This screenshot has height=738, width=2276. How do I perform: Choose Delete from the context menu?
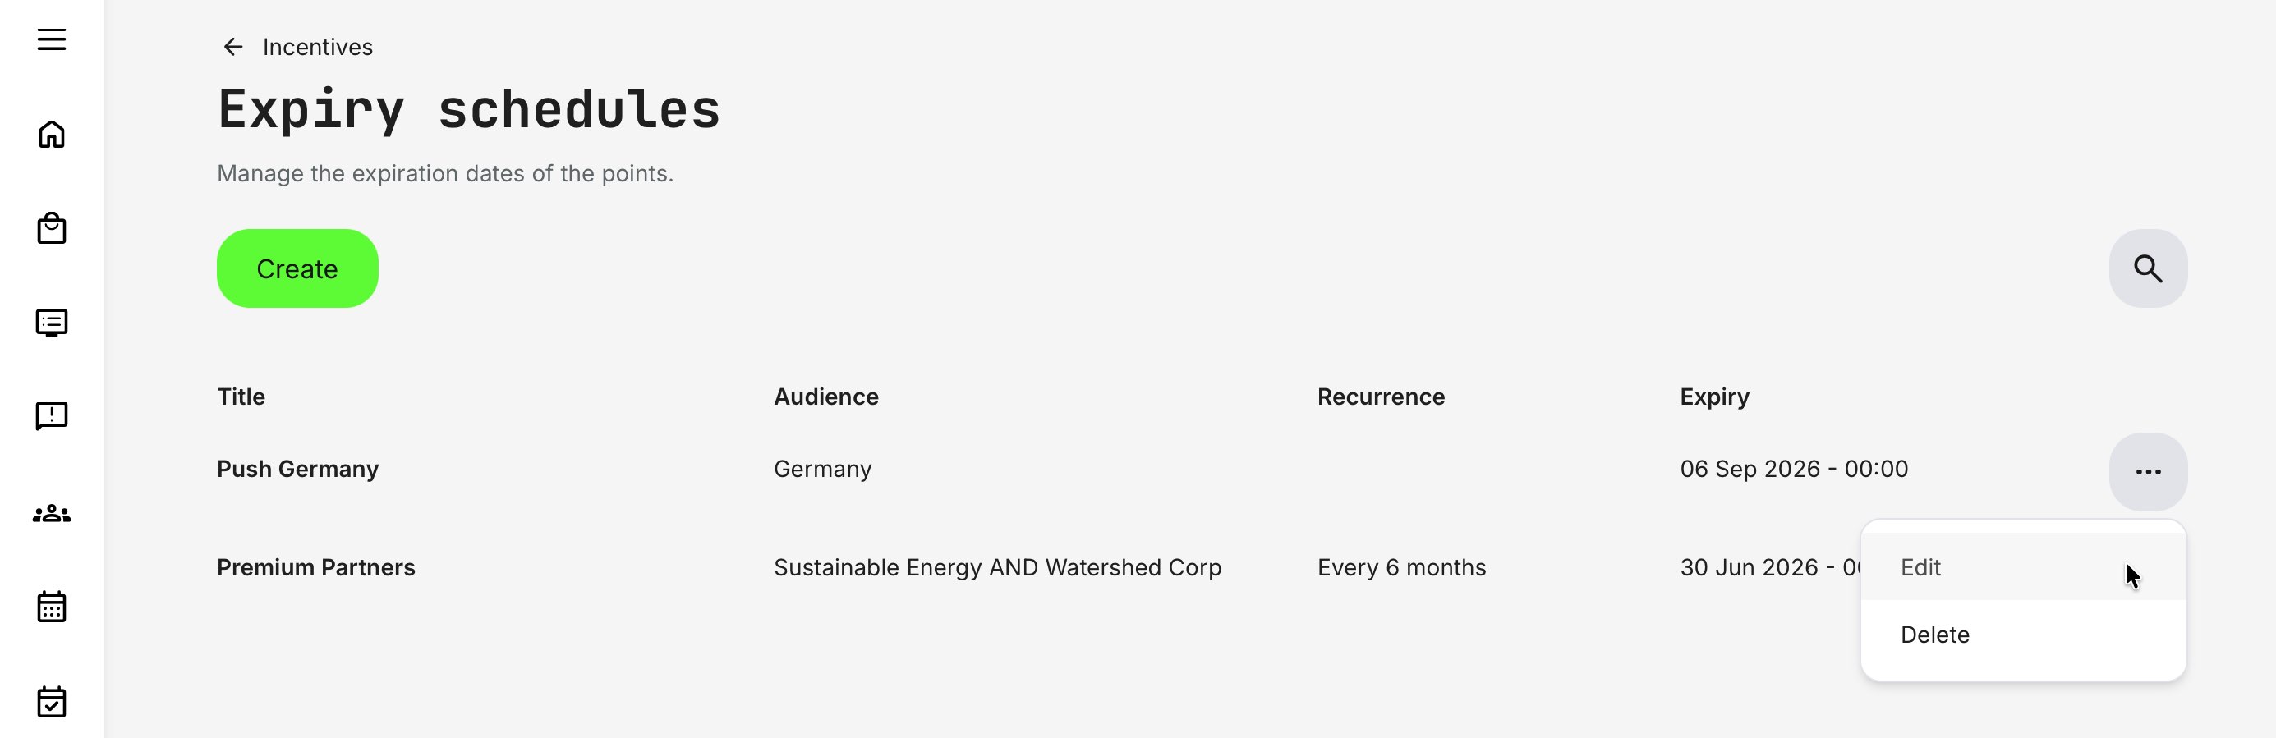point(1935,635)
